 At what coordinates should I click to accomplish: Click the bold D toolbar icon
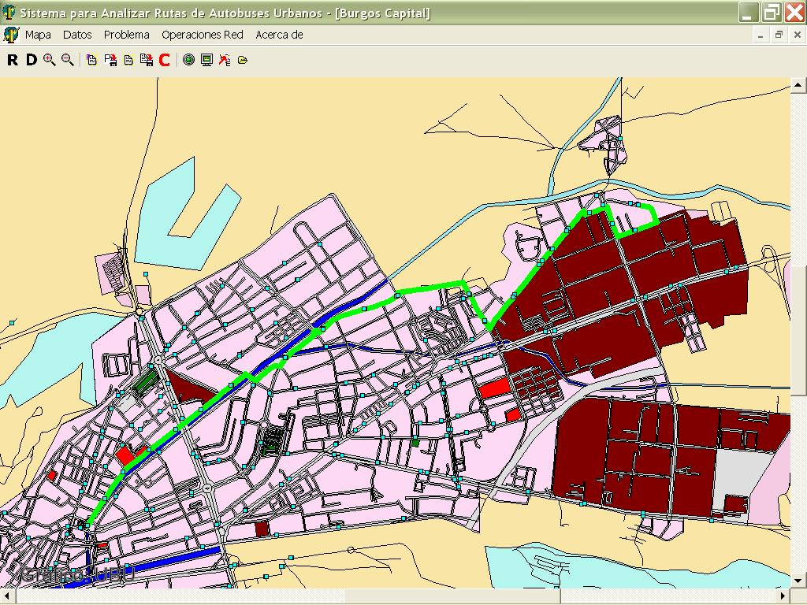pos(31,60)
